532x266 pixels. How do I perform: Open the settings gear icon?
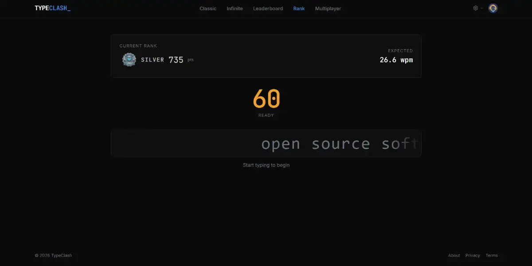point(476,8)
